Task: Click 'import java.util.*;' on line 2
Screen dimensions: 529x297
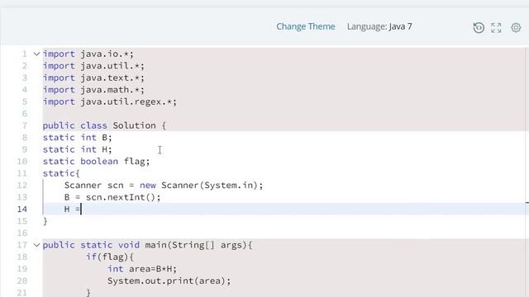Action: point(93,66)
